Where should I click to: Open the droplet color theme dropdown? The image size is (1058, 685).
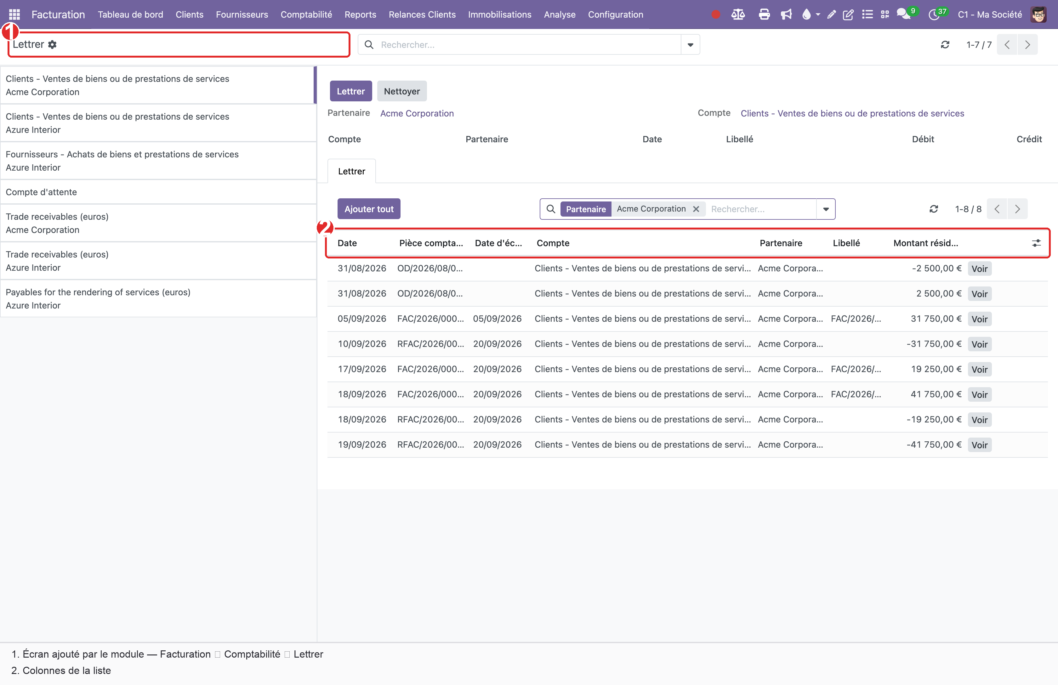811,14
